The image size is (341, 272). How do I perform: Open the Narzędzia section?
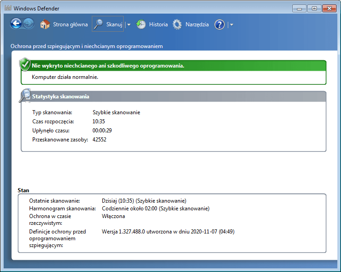pyautogui.click(x=197, y=24)
